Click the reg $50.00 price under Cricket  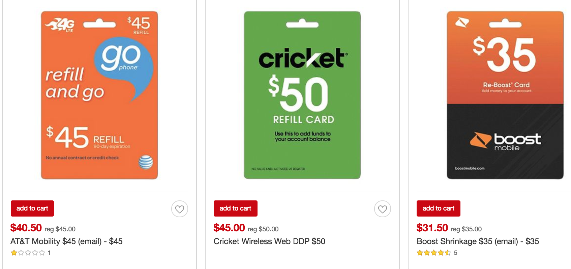(263, 229)
